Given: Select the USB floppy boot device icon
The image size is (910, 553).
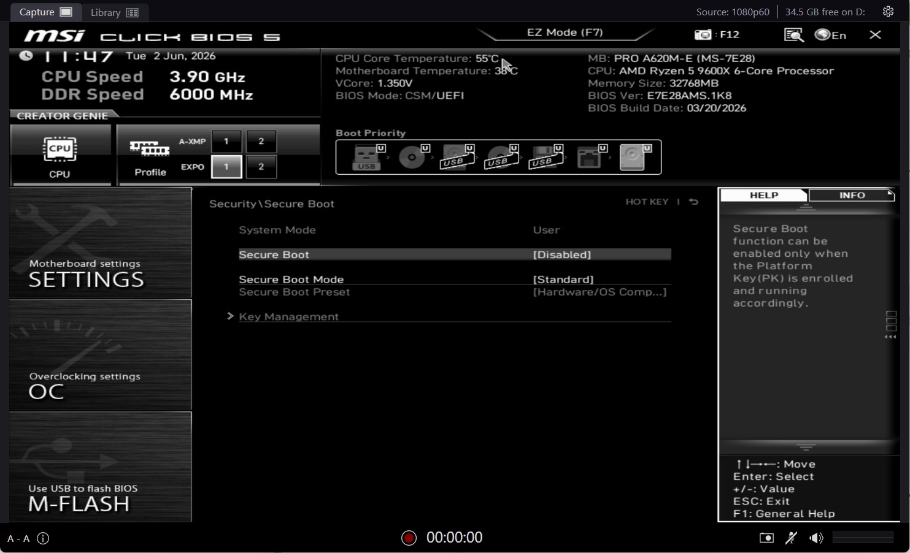Looking at the screenshot, I should pos(546,157).
